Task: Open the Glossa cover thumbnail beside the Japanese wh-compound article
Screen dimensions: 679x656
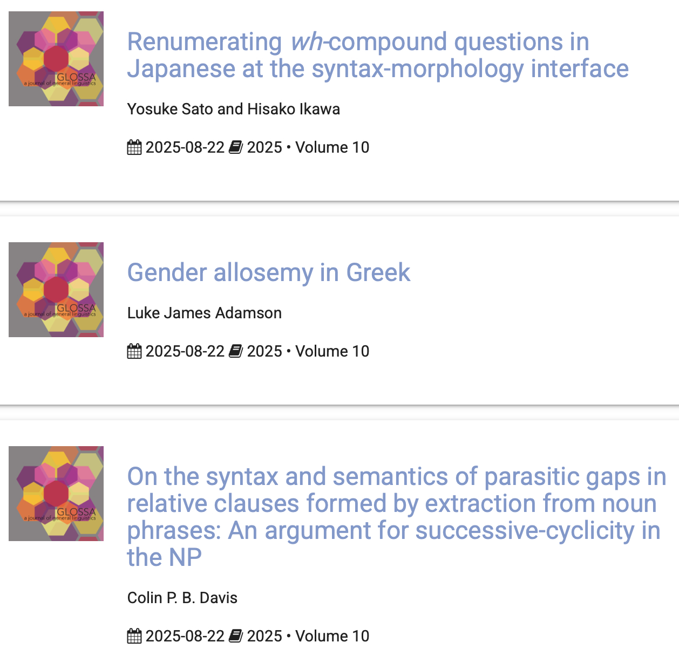Action: click(x=56, y=59)
